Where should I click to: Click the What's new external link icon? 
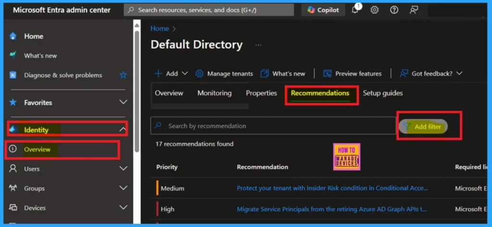[x=265, y=73]
